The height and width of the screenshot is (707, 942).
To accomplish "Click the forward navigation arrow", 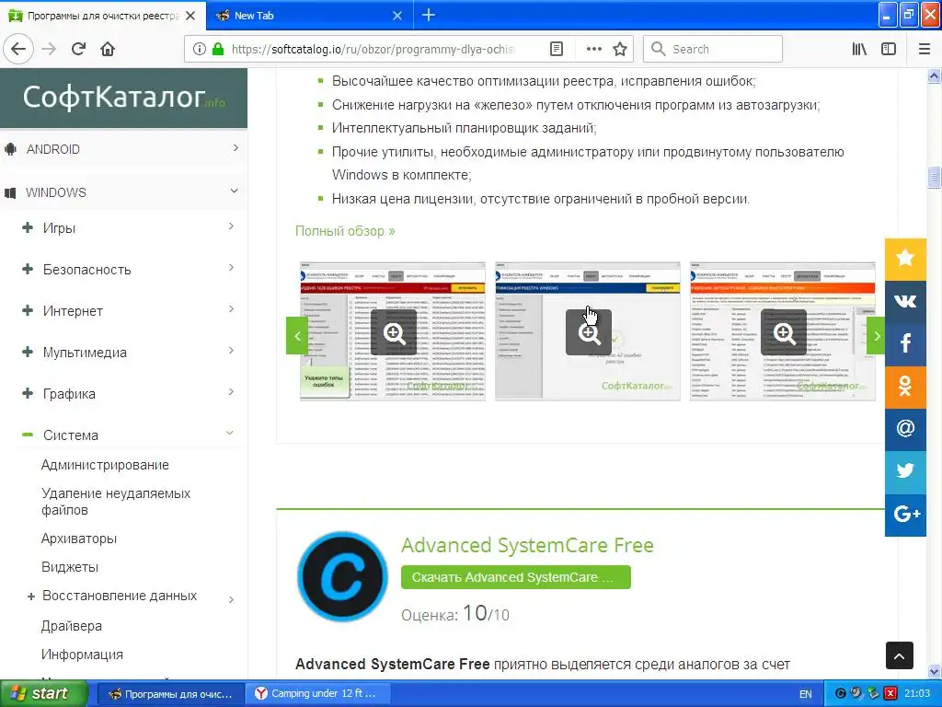I will 49,49.
